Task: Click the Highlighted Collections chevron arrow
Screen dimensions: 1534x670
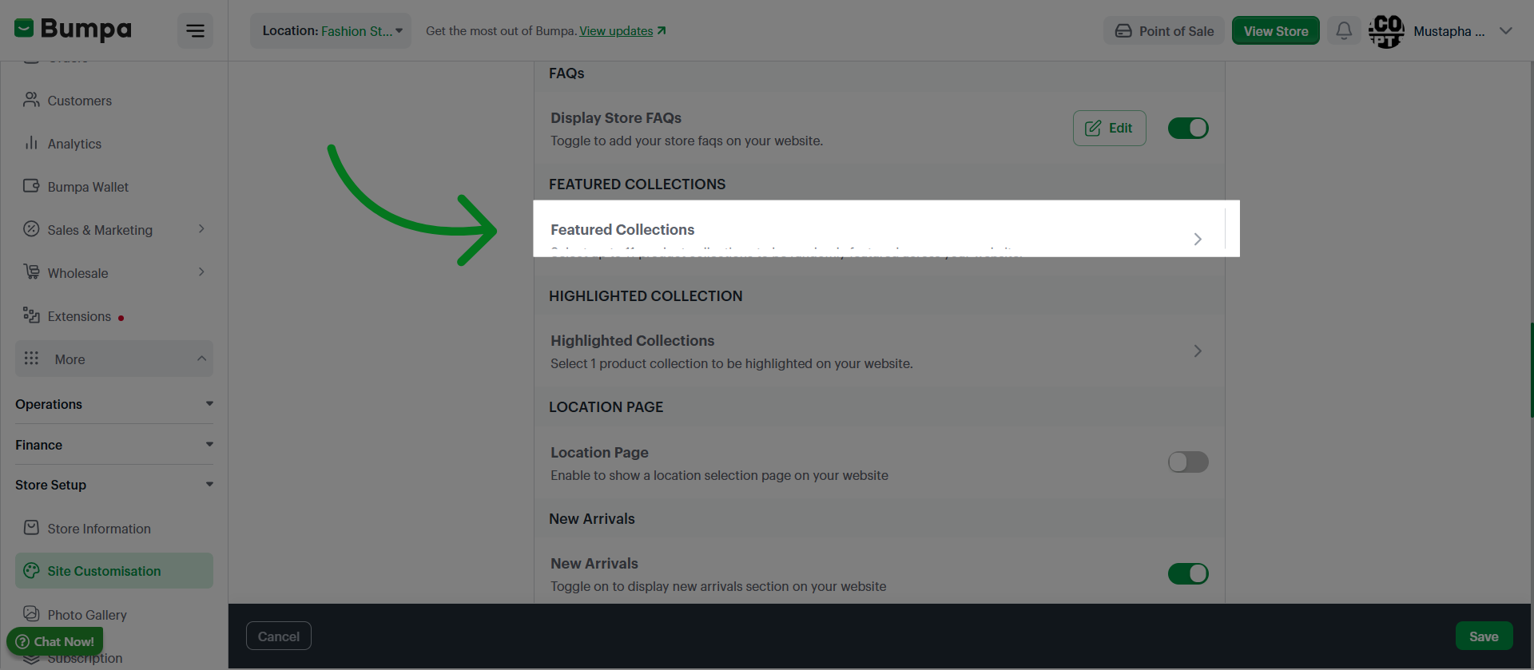Action: [1198, 351]
